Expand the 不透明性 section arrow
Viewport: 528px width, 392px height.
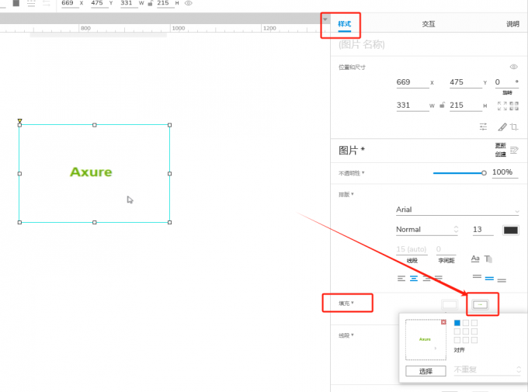(x=363, y=173)
